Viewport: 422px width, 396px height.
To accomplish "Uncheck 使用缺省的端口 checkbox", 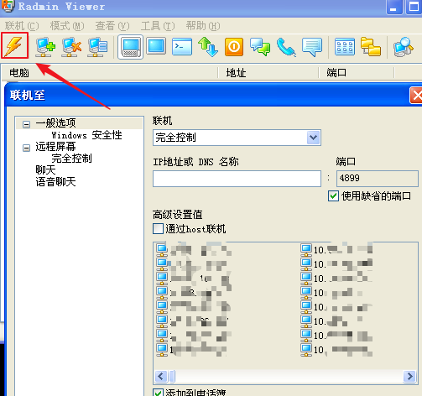I will (333, 196).
